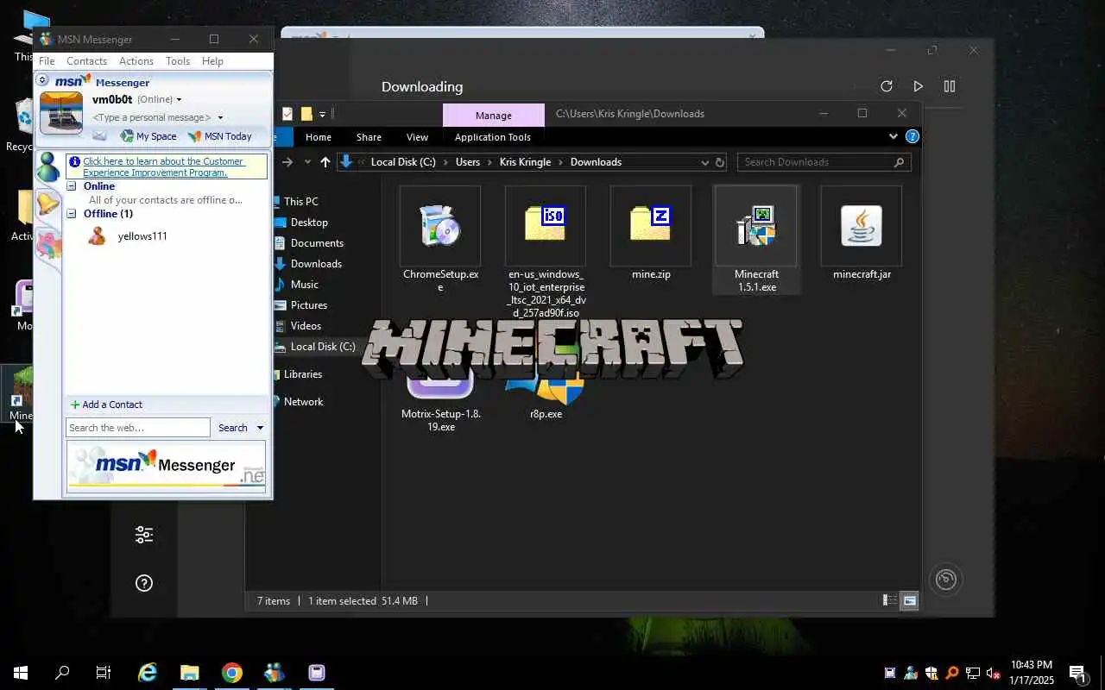Select the minecraft.jar Java file

[862, 233]
